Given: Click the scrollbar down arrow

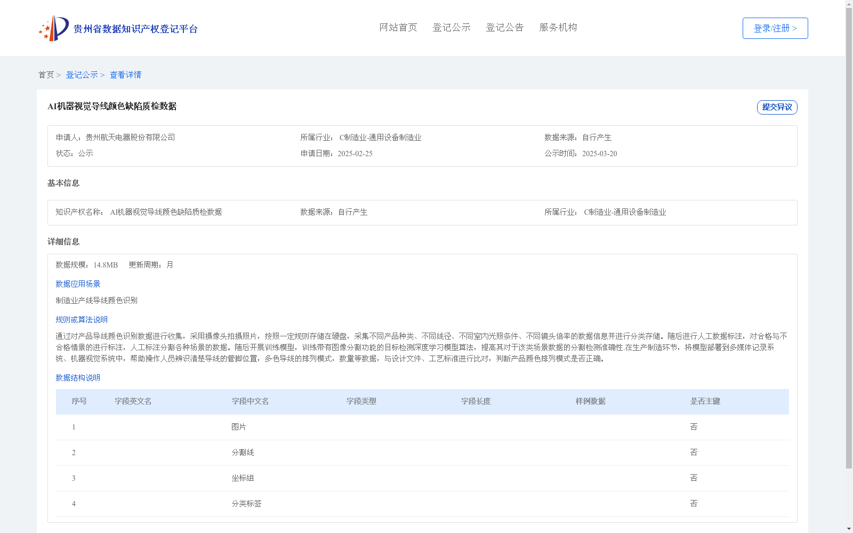Looking at the screenshot, I should 849,529.
